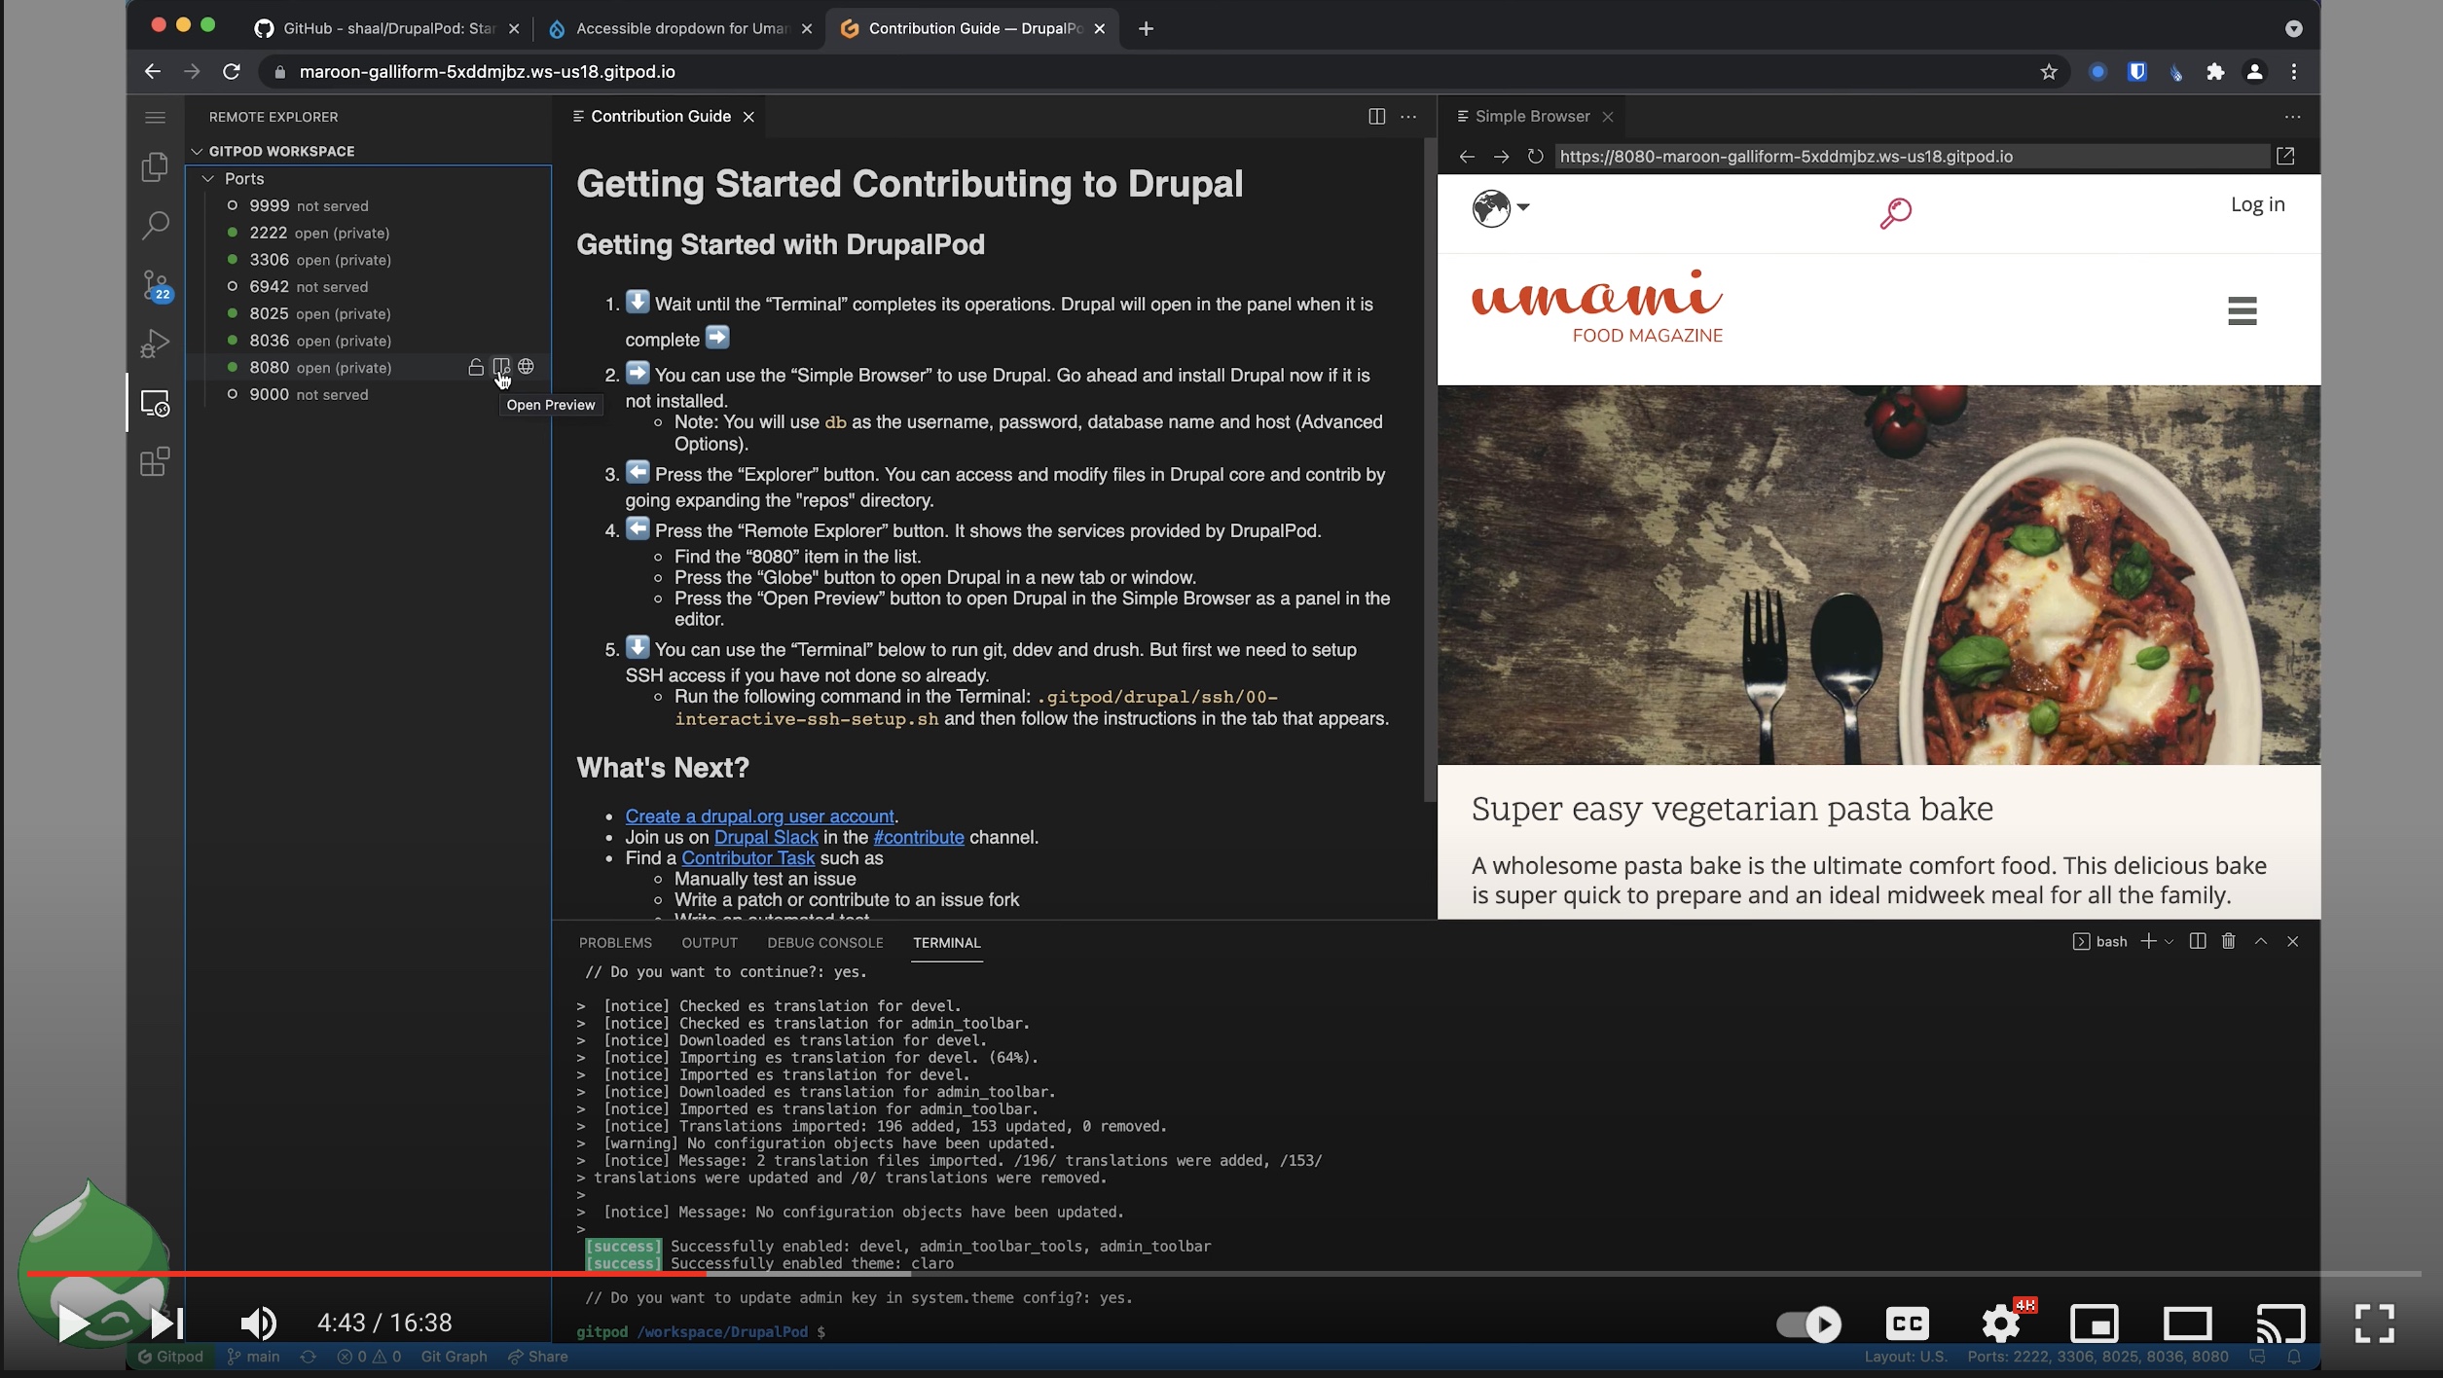Viewport: 2443px width, 1378px height.
Task: Mute the video volume
Action: pos(258,1323)
